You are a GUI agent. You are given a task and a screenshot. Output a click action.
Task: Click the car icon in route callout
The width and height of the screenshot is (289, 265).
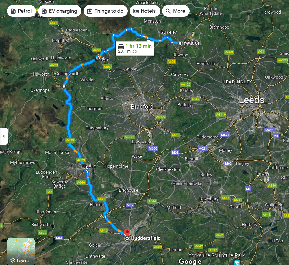(121, 46)
